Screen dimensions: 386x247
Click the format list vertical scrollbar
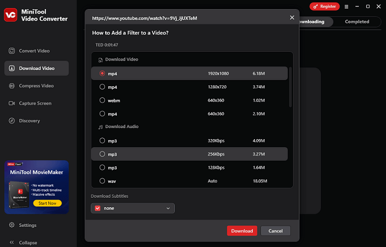click(290, 87)
